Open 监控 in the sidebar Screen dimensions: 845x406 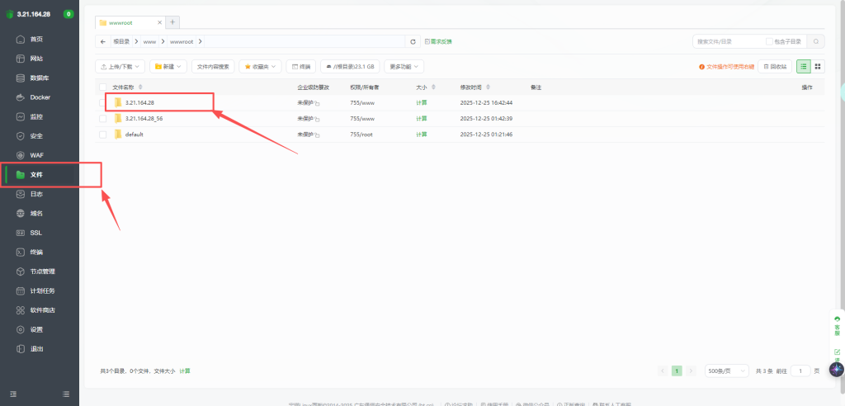click(36, 117)
